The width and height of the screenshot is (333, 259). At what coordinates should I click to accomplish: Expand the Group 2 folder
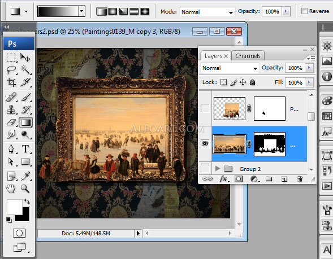point(217,169)
